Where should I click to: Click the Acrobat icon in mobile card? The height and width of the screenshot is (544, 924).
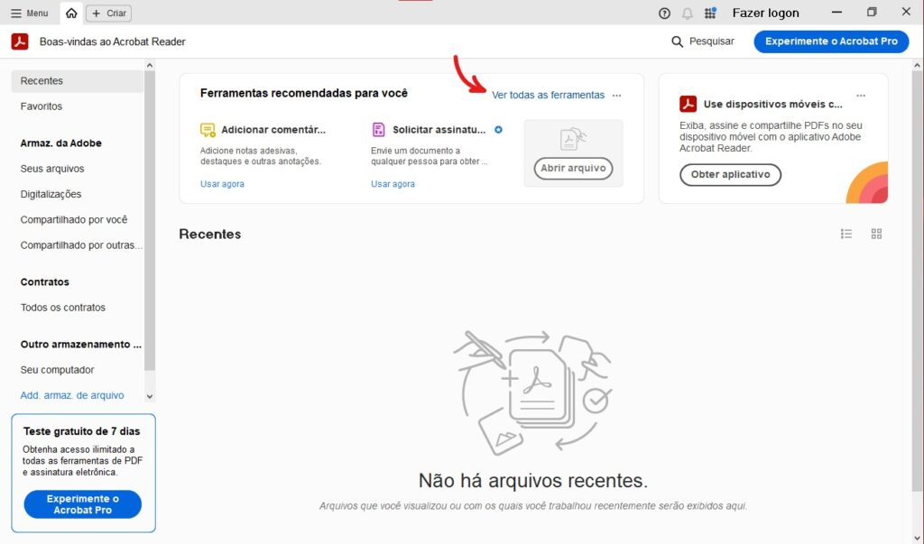[x=688, y=104]
